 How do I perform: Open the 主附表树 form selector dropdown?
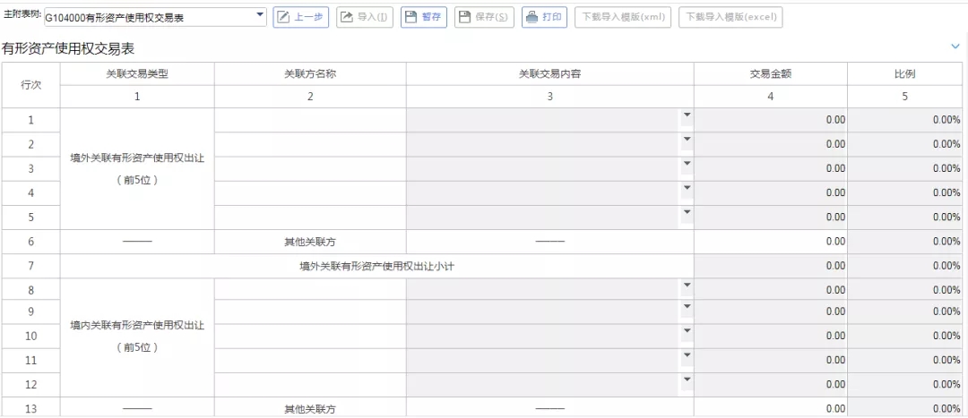[261, 16]
